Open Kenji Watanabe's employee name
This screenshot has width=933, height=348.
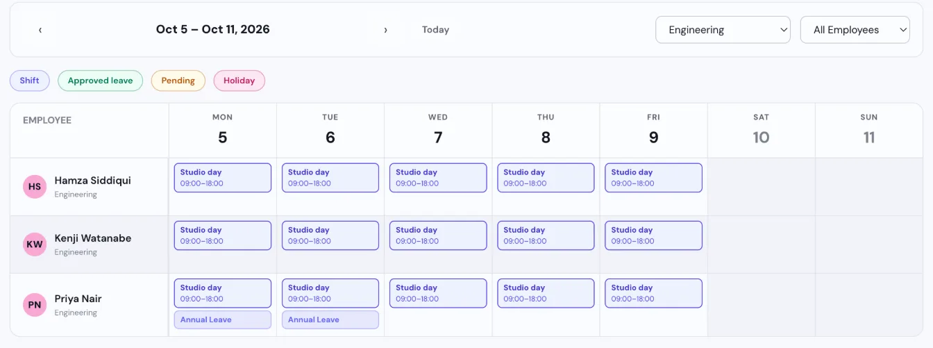(x=92, y=238)
